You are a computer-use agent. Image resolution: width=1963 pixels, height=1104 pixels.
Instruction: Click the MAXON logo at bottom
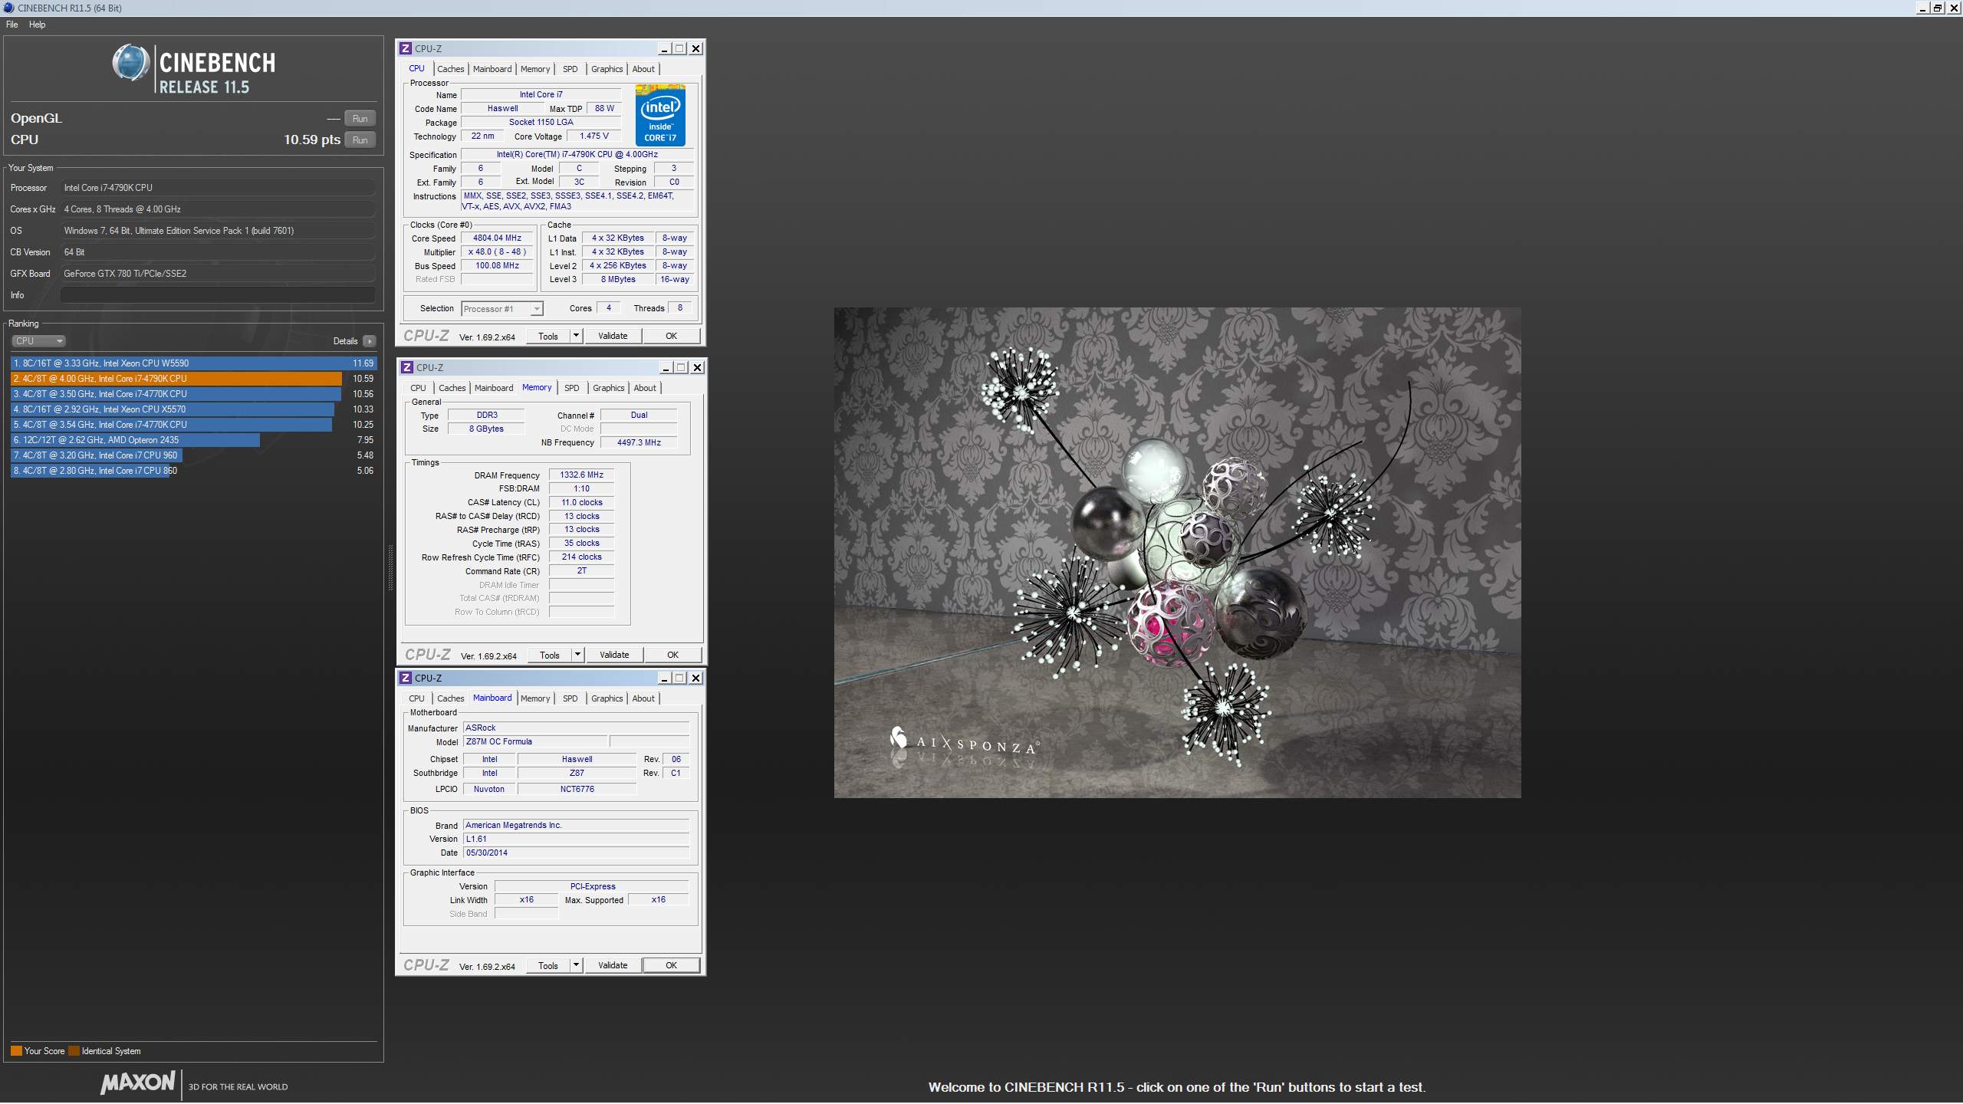pyautogui.click(x=138, y=1083)
